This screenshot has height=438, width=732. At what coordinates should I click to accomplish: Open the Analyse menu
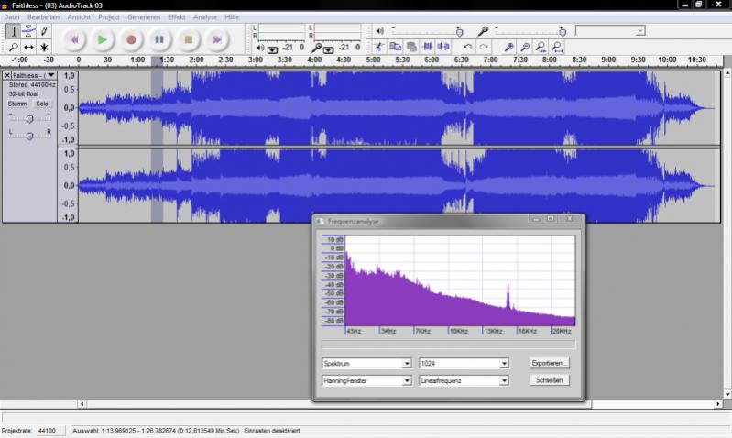(x=205, y=16)
